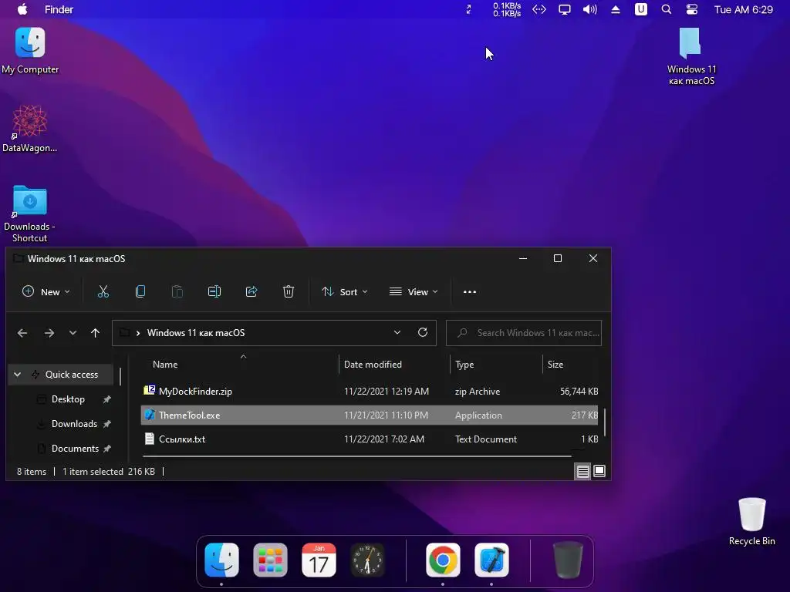The width and height of the screenshot is (790, 592).
Task: Click the Rename icon in toolbar
Action: pos(214,291)
